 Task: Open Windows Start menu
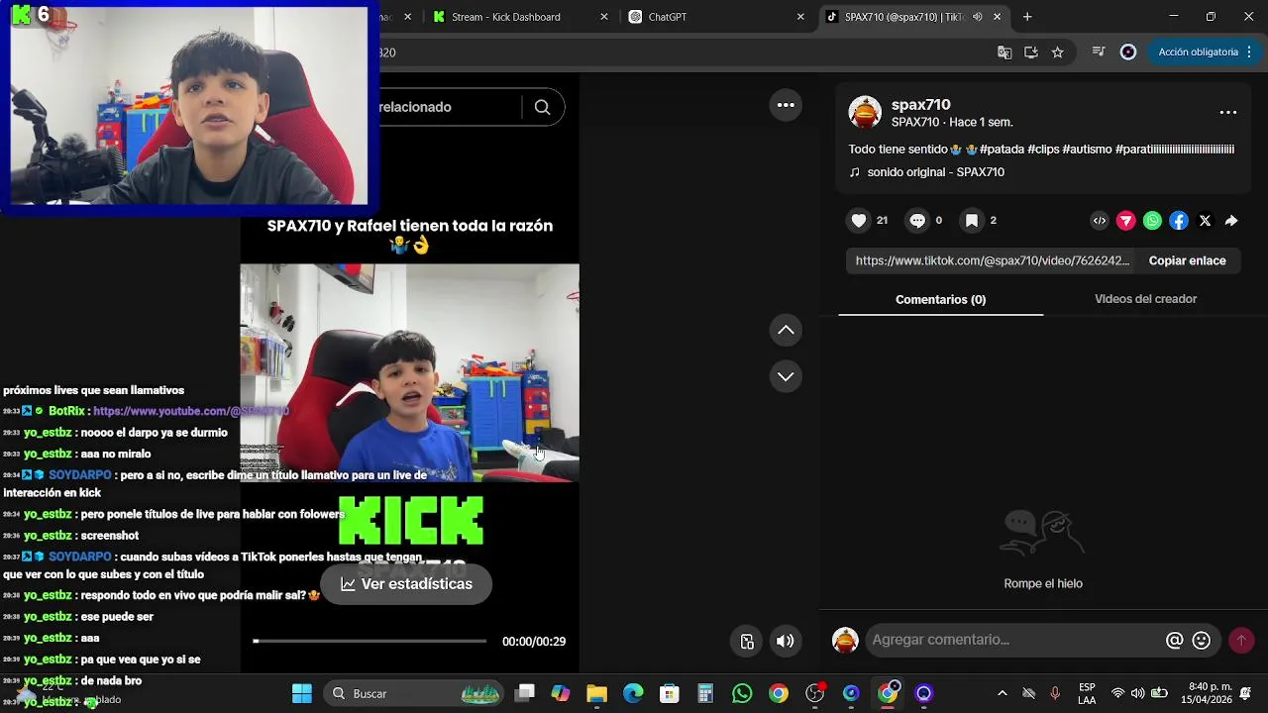[302, 693]
